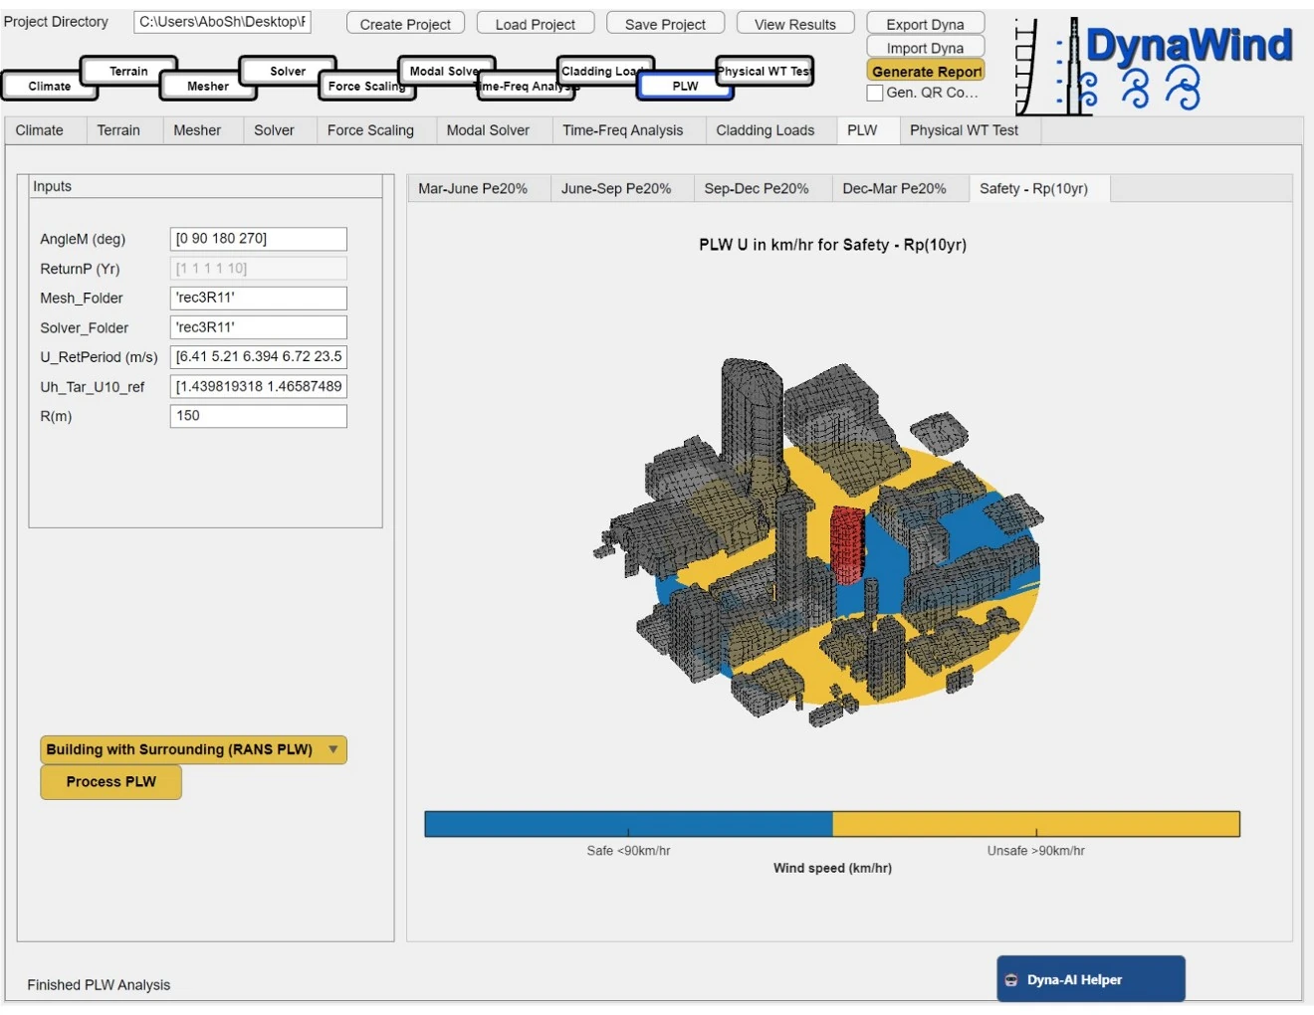
Task: Select the Climate workflow step in the top toolbar
Action: [50, 87]
